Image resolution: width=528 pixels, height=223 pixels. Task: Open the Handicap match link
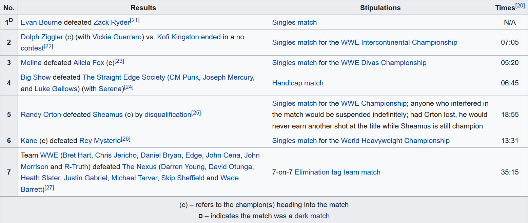(x=298, y=83)
